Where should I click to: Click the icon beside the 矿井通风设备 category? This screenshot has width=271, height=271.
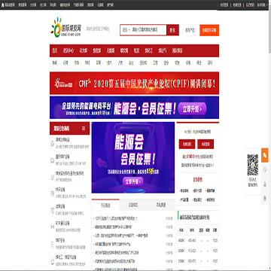tap(53, 226)
